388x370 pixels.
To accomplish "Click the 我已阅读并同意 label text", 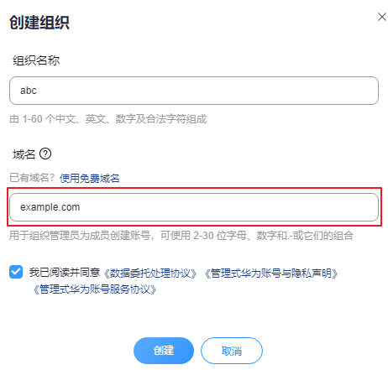I will click(x=65, y=273).
